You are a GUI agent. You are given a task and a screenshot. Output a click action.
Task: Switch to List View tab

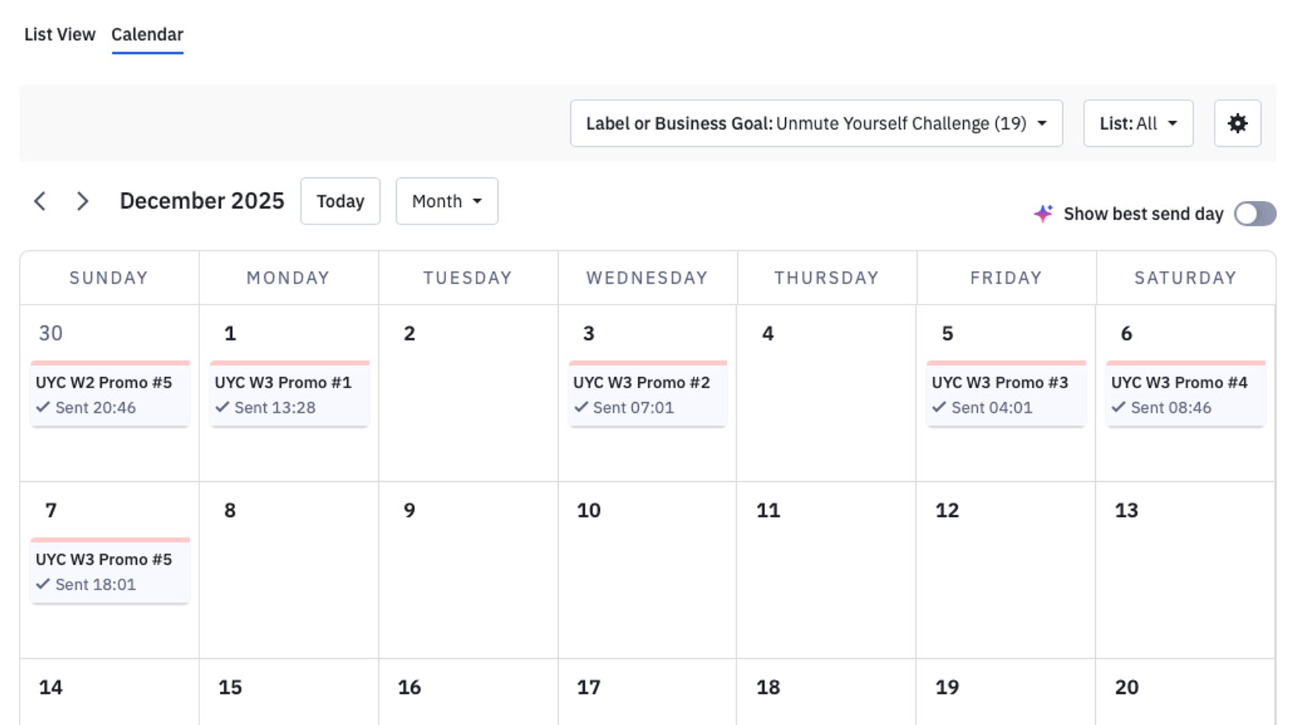pos(59,34)
